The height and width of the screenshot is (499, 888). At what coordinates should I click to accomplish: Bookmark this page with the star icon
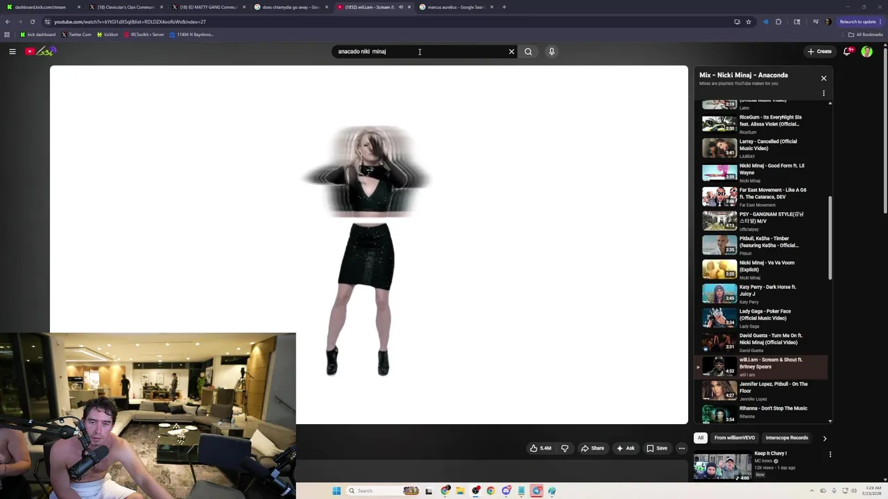pyautogui.click(x=748, y=21)
